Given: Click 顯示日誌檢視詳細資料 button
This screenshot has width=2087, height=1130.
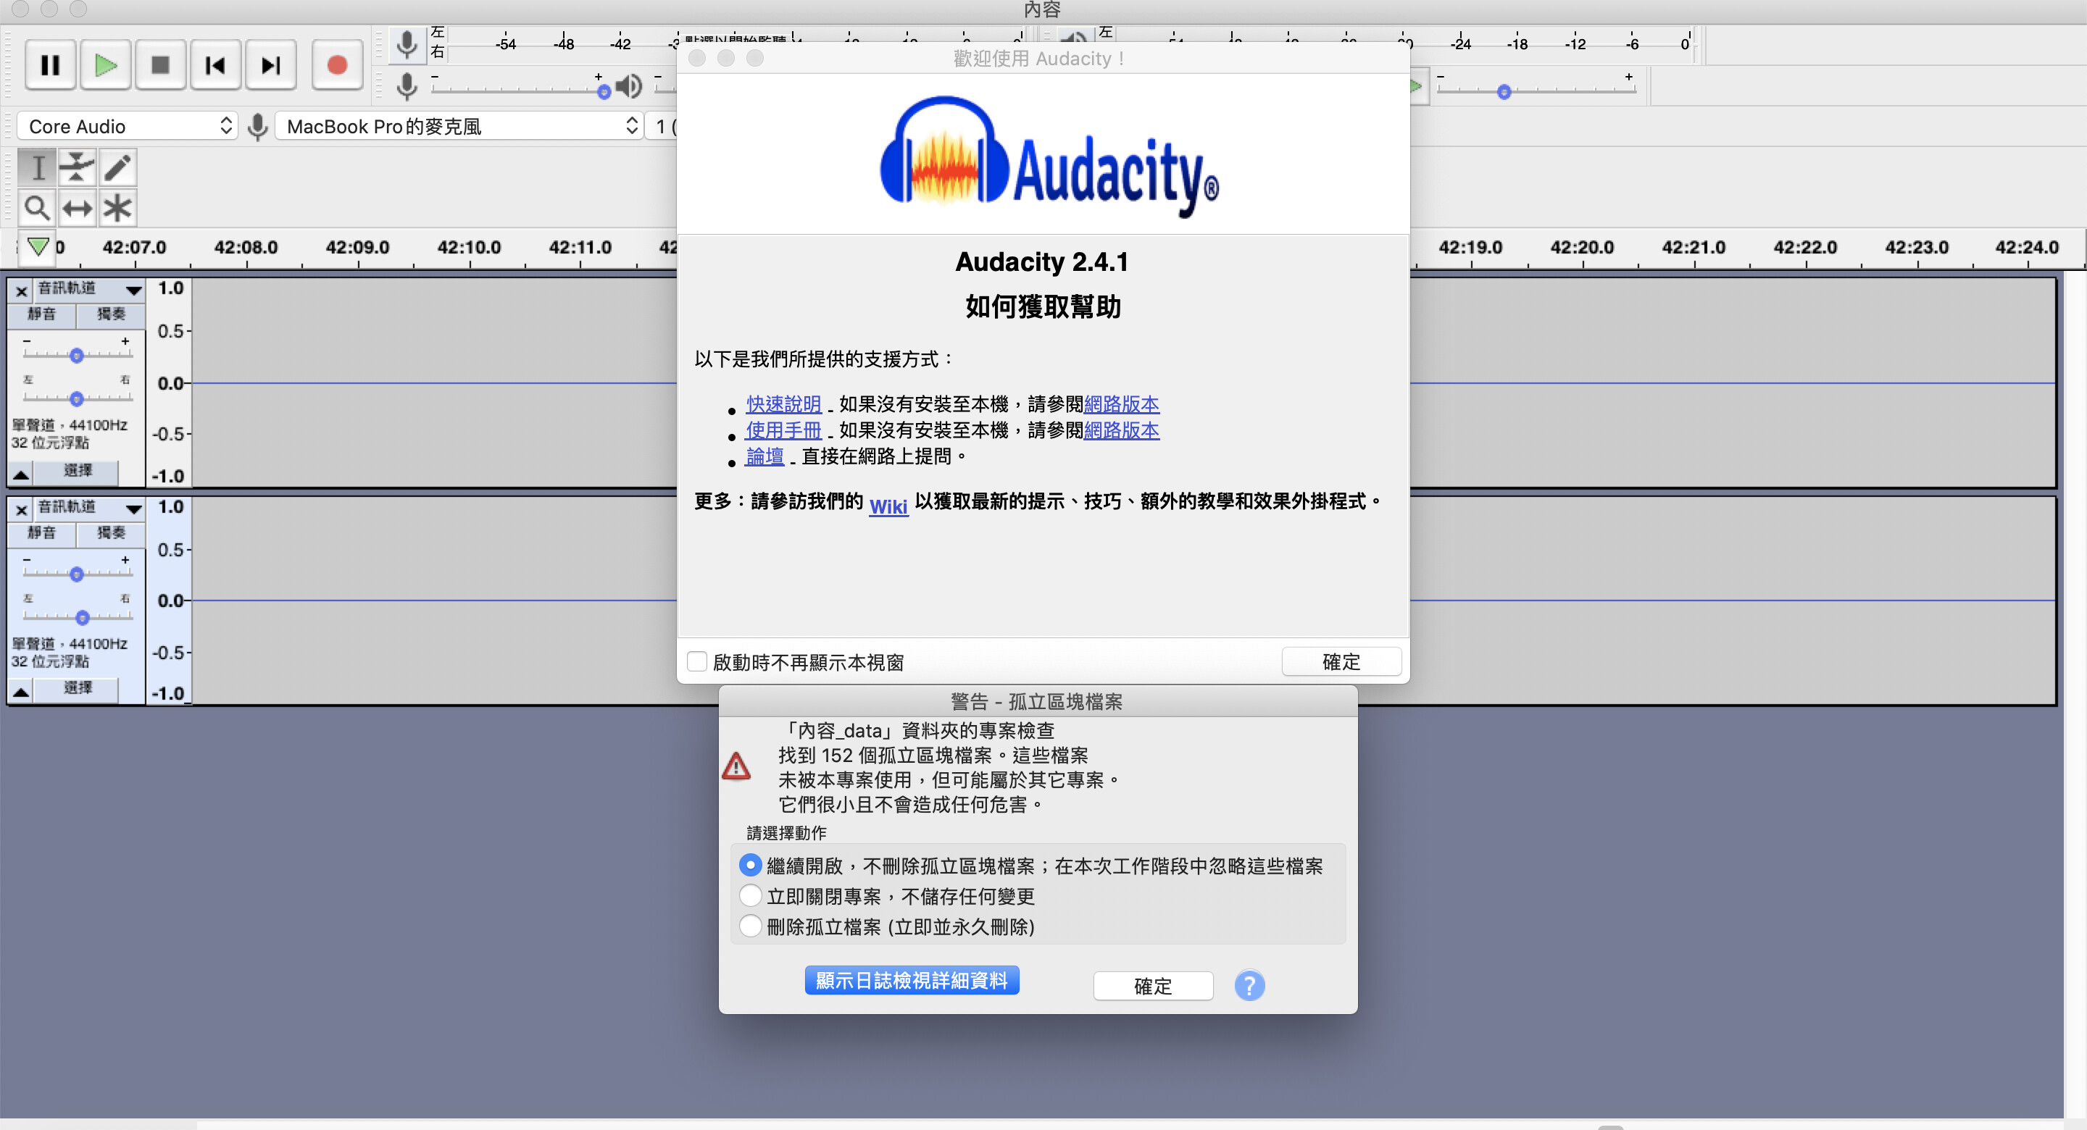Looking at the screenshot, I should (x=912, y=980).
